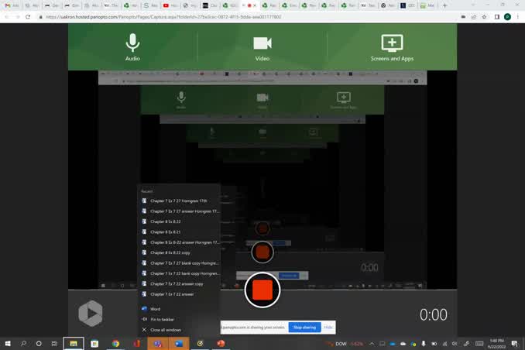The width and height of the screenshot is (525, 350).
Task: Click the browser address bar URL
Action: click(163, 16)
